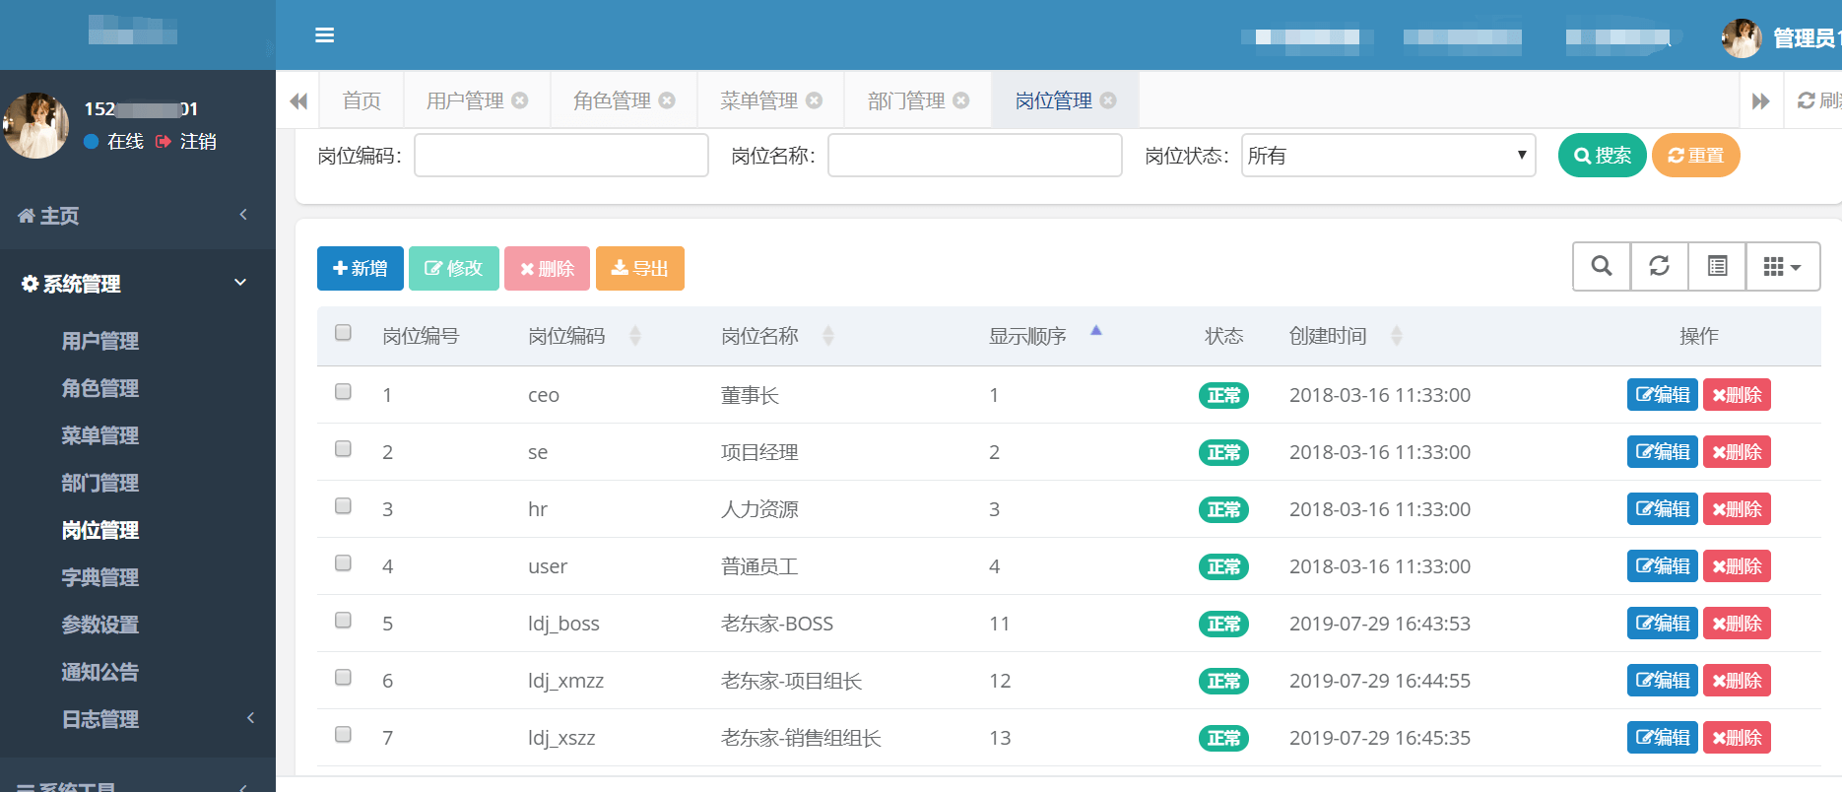Image resolution: width=1842 pixels, height=792 pixels.
Task: Close the 部门管理 tab
Action: [961, 100]
